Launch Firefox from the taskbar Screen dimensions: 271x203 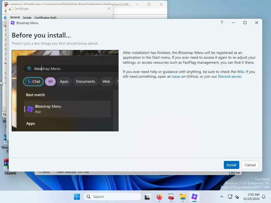point(159,197)
